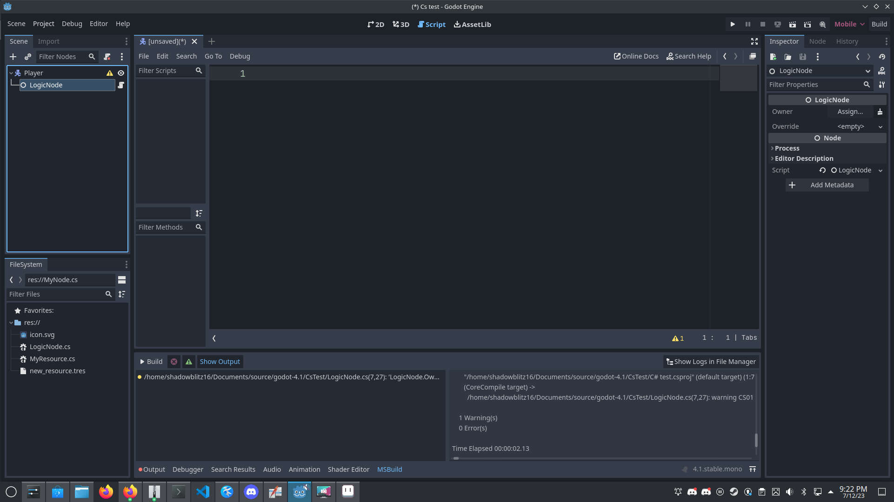The width and height of the screenshot is (894, 502).
Task: Switch to the Import tab
Action: 48,41
